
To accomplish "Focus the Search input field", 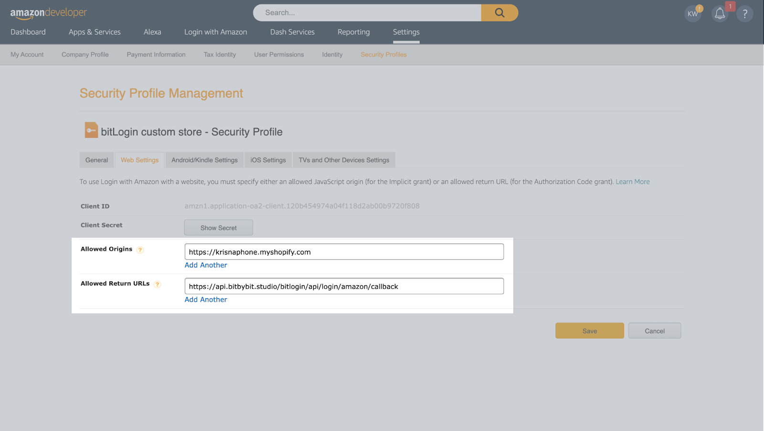I will 367,13.
